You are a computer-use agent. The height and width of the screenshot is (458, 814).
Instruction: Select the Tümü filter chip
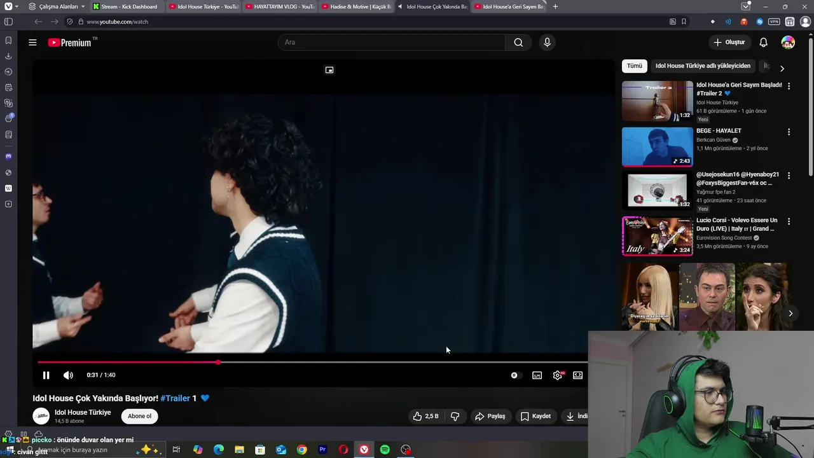coord(635,66)
